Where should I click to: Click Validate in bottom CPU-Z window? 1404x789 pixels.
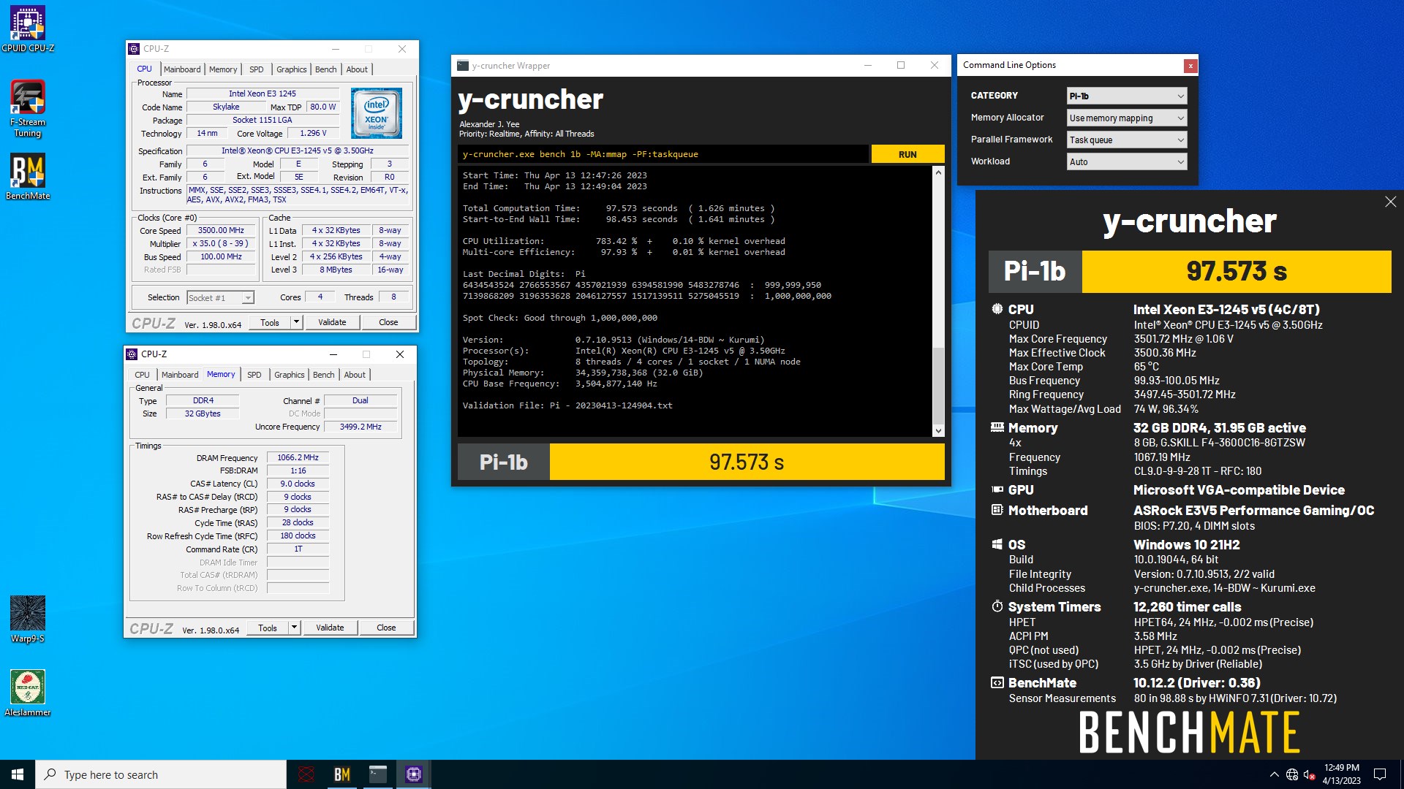point(330,628)
